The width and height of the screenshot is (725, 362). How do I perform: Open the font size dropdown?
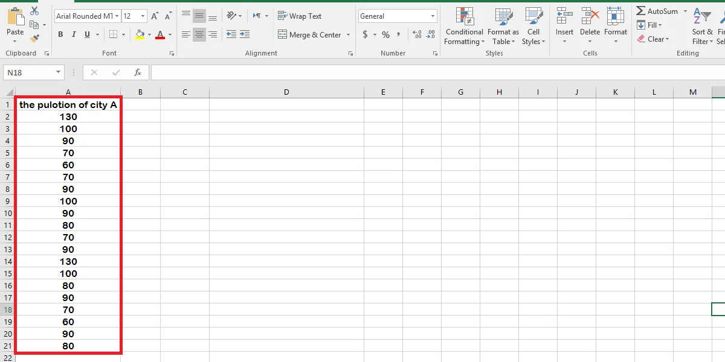(x=143, y=16)
